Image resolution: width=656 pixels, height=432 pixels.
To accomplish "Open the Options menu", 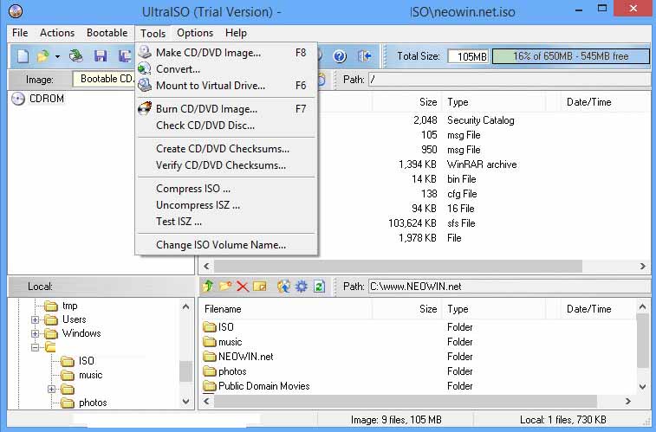I will click(195, 33).
